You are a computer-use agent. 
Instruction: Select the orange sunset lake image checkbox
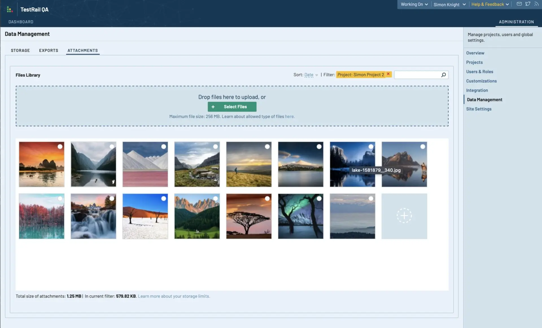[x=60, y=147]
